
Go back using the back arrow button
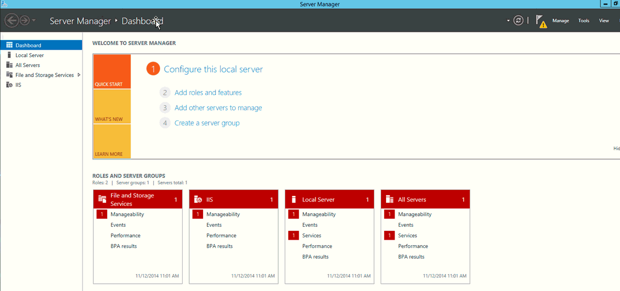tap(11, 20)
